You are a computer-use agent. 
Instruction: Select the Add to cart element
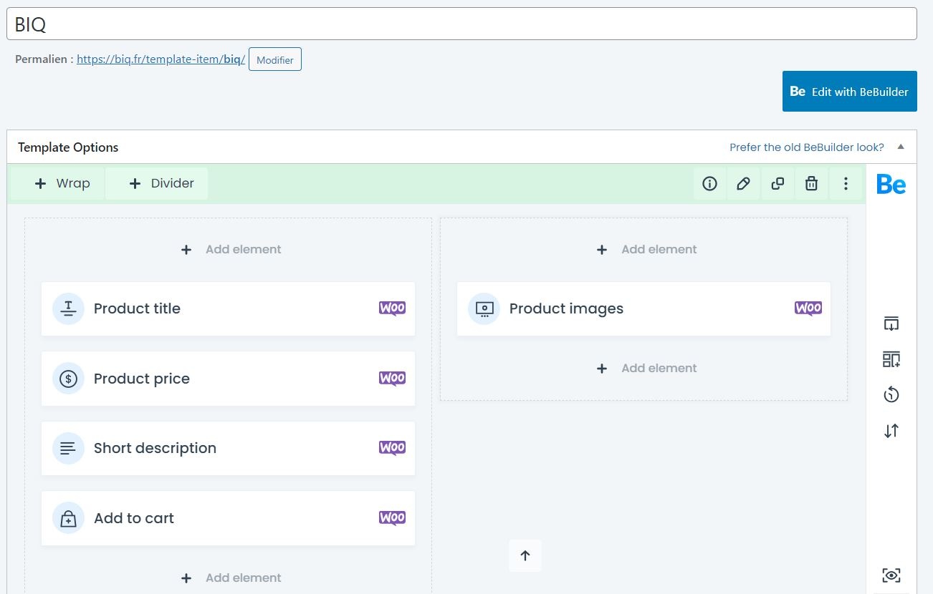tap(228, 518)
